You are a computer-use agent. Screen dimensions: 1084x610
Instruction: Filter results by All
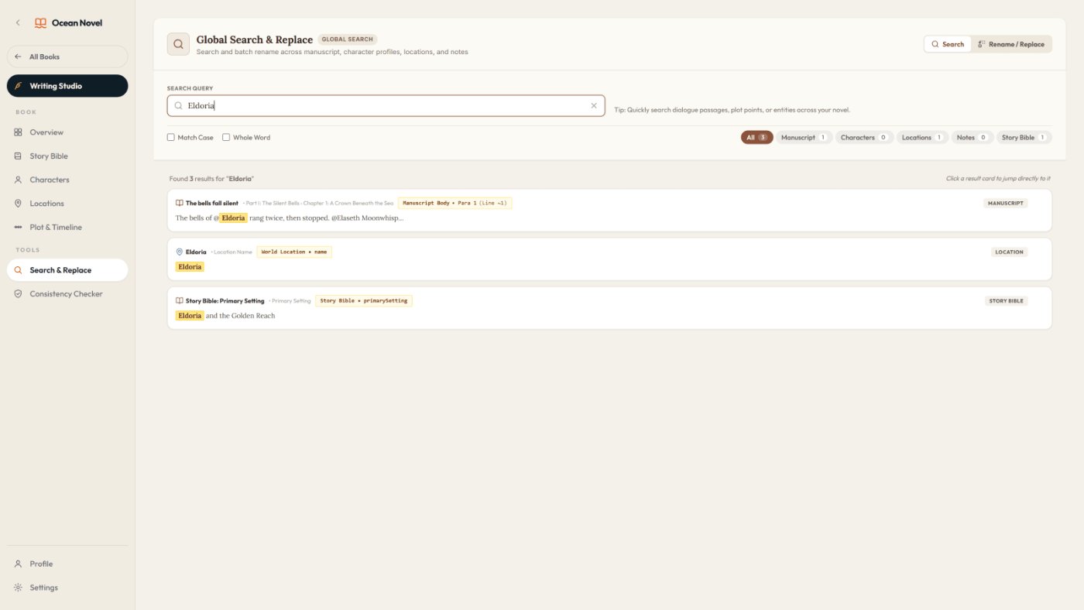(756, 138)
